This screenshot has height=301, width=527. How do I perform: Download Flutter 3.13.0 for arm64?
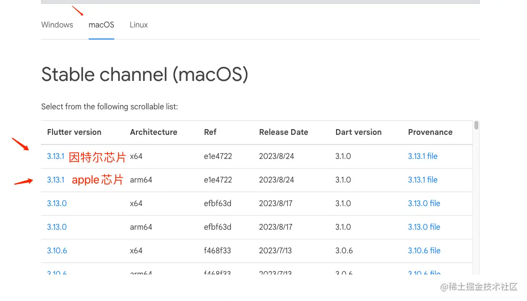click(57, 227)
